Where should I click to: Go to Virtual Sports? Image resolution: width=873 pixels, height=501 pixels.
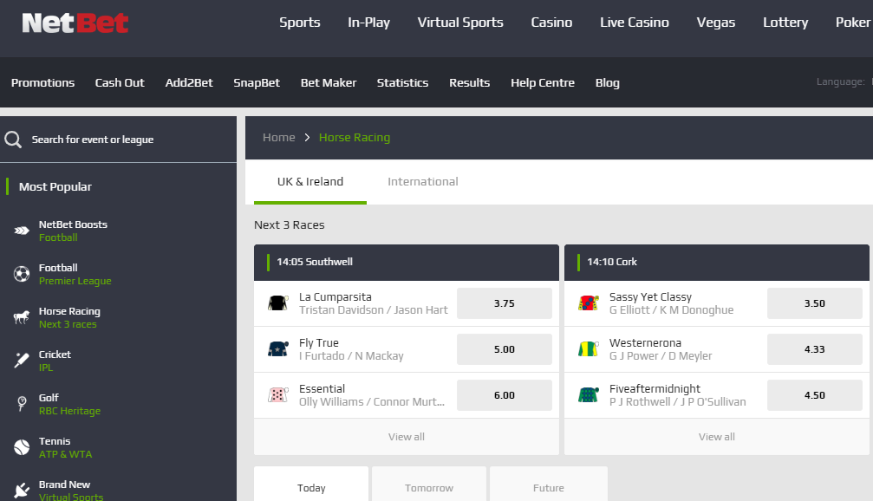point(460,23)
